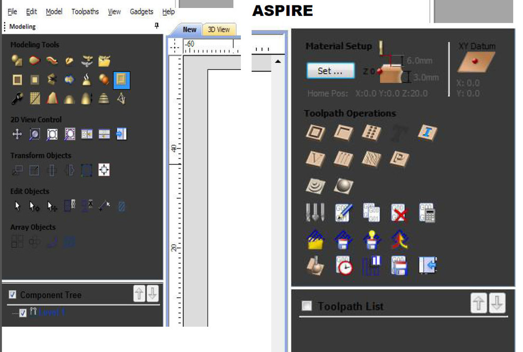Open the tool database three-bits icon

click(315, 212)
